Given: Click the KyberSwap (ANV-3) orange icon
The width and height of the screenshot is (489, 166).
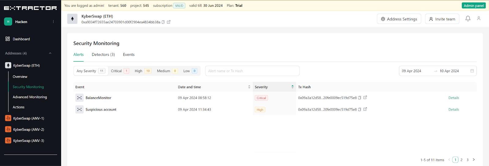Looking at the screenshot, I should (x=8, y=141).
